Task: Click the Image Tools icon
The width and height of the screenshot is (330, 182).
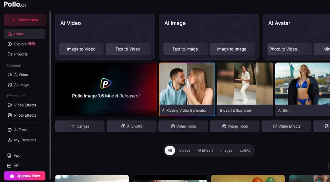Action: 224,126
